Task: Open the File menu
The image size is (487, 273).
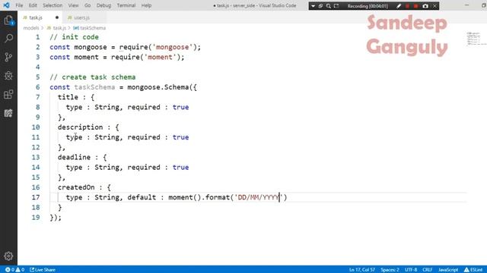Action: coord(19,5)
